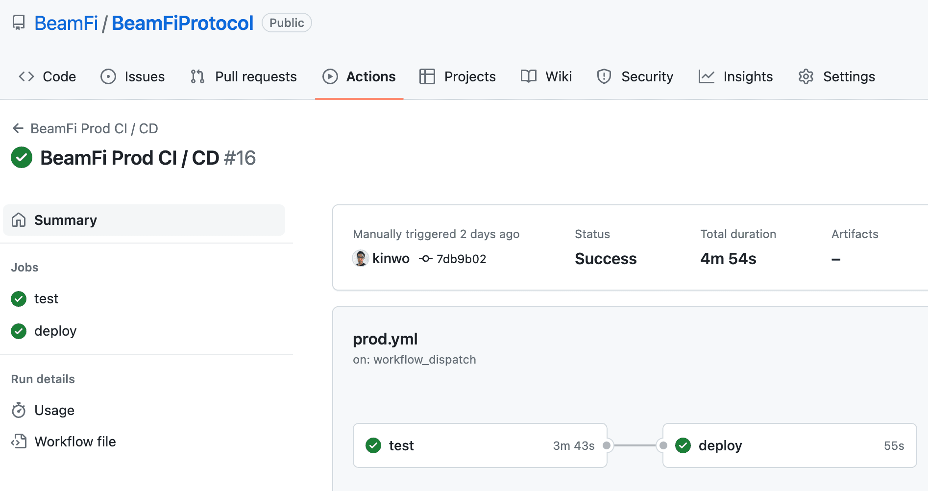Click the test job success checkmark in sidebar

coord(19,299)
